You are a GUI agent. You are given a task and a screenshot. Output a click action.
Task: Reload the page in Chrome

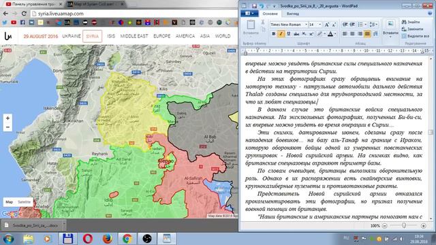pyautogui.click(x=24, y=14)
